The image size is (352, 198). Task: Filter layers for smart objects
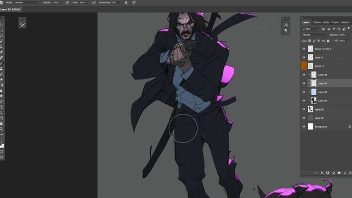[x=344, y=29]
